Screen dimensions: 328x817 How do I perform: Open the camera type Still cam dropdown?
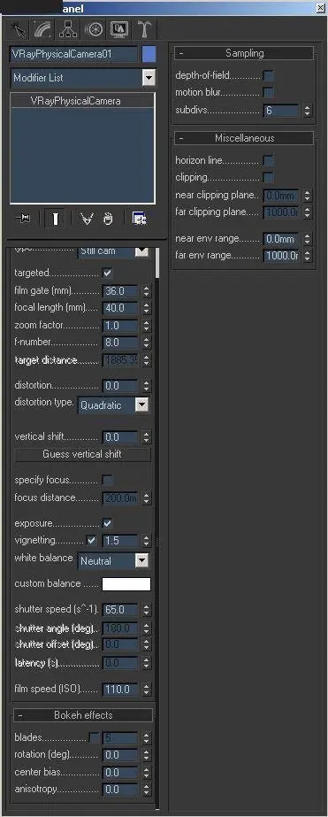(x=113, y=251)
